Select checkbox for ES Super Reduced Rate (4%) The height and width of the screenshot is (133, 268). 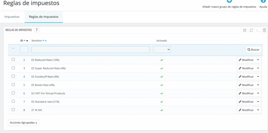tap(13, 68)
